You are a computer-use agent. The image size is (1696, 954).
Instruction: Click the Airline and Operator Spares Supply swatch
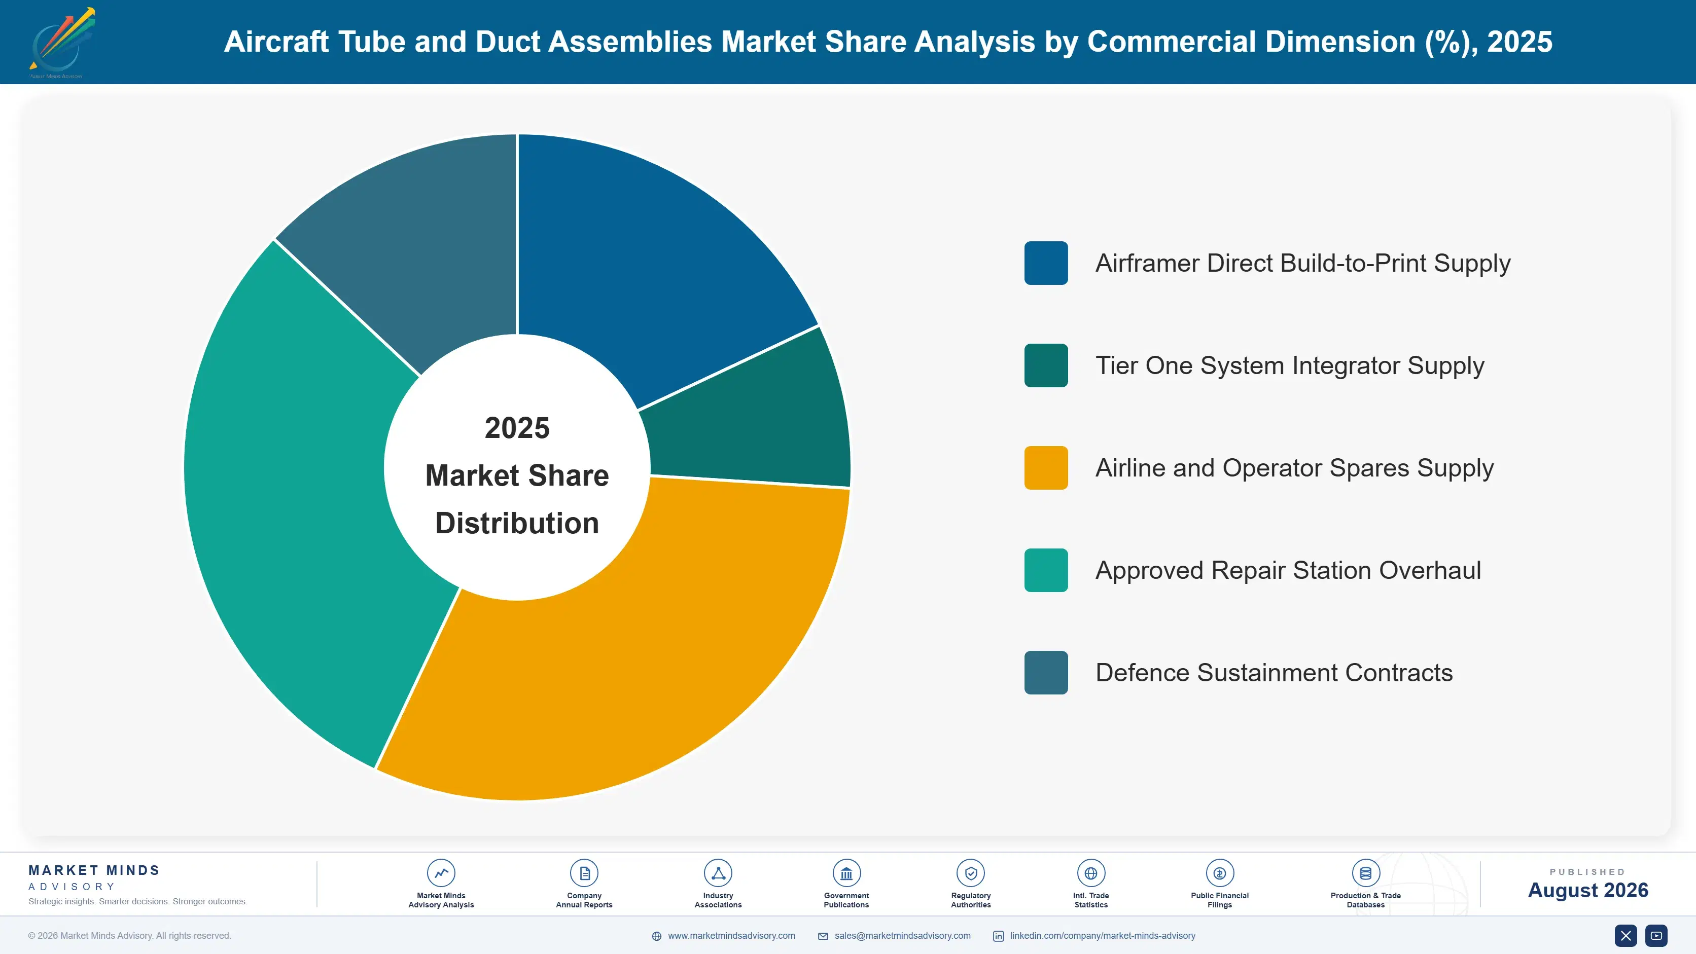point(1046,468)
